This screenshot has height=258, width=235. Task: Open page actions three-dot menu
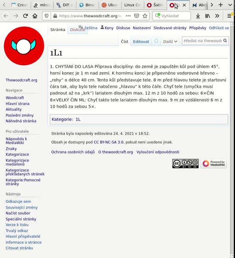pos(128,16)
